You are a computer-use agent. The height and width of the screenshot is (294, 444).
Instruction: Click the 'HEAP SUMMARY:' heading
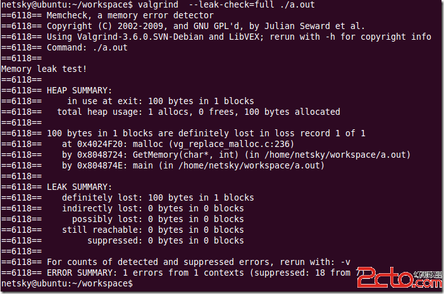pos(79,91)
